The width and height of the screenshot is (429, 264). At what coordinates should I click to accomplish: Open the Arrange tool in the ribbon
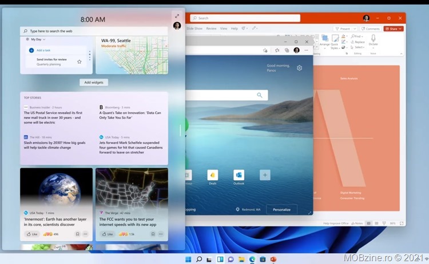pos(325,40)
